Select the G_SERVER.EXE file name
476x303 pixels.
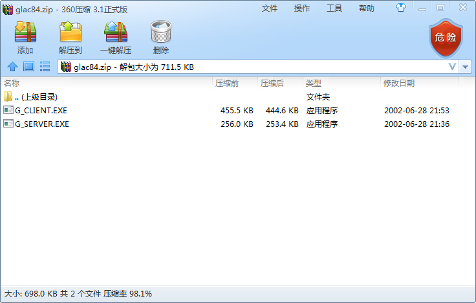42,124
